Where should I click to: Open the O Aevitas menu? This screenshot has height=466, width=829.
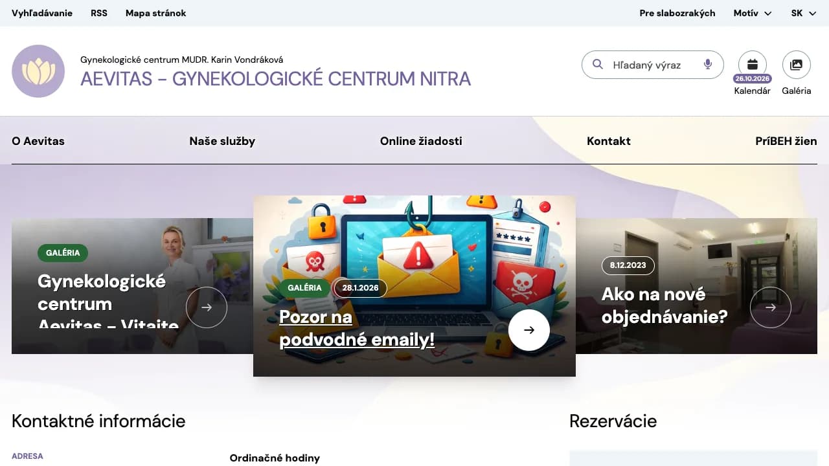tap(38, 141)
